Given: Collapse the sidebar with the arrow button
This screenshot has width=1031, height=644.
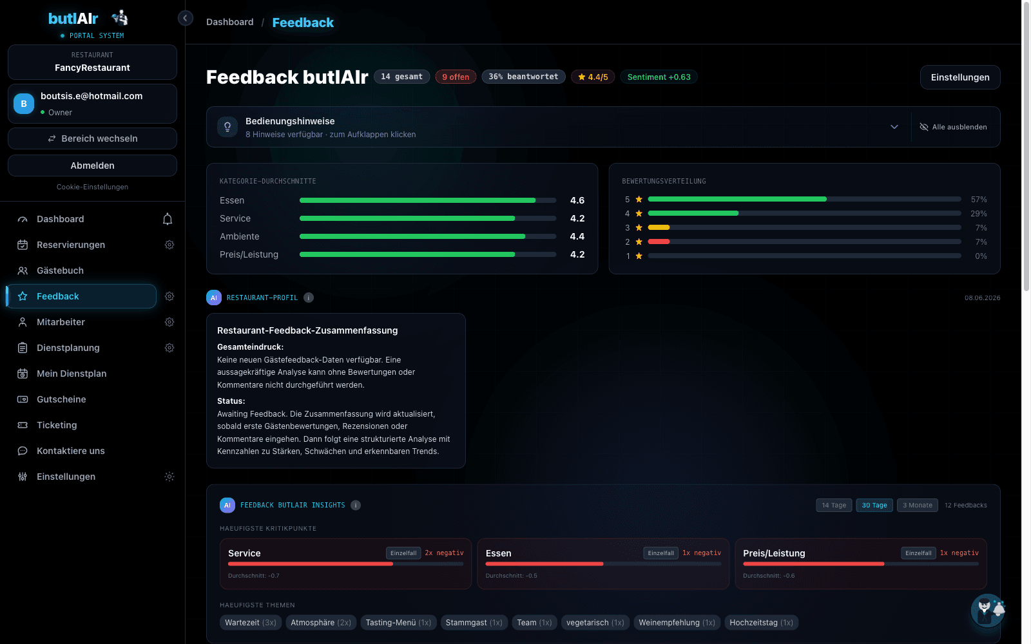Looking at the screenshot, I should [x=186, y=18].
